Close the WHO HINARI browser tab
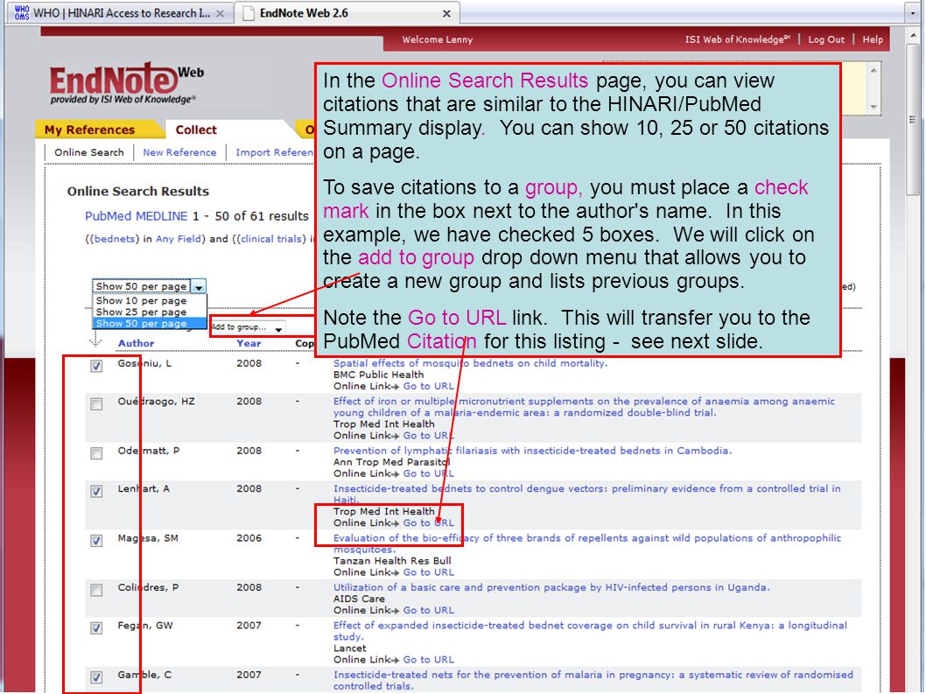This screenshot has height=694, width=926. tap(221, 14)
